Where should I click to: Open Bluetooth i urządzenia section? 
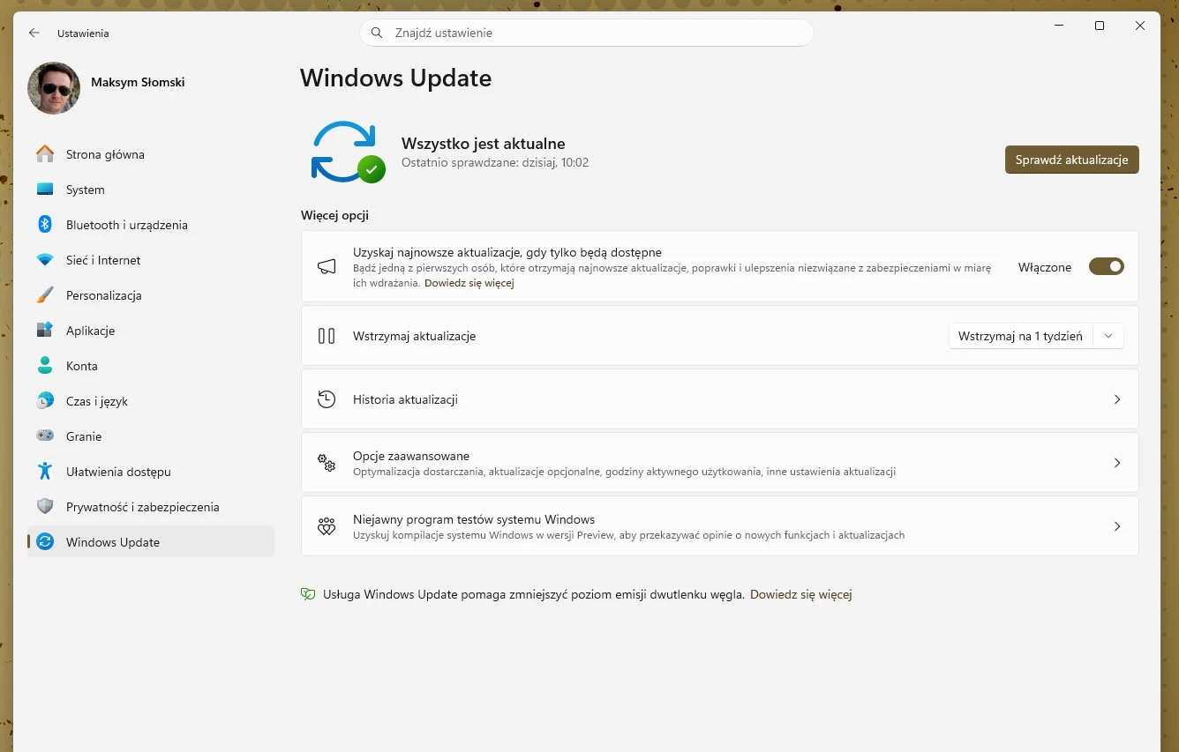coord(151,225)
